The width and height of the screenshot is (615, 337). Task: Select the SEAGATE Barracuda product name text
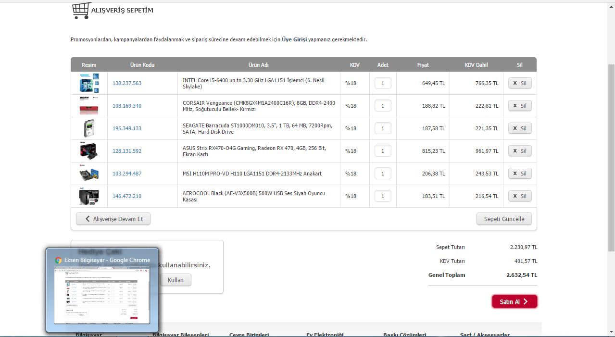pyautogui.click(x=257, y=128)
